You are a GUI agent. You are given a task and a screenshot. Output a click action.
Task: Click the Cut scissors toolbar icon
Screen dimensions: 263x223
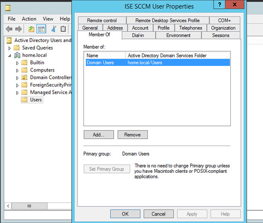(53, 29)
